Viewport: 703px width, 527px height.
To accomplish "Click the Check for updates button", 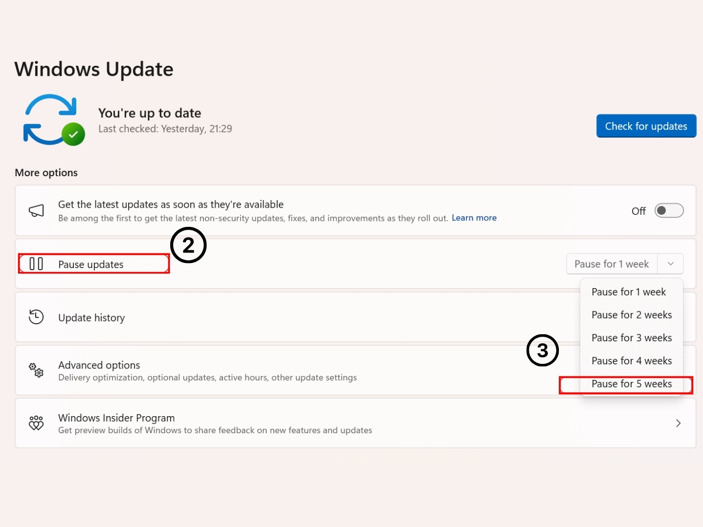I will tap(646, 126).
